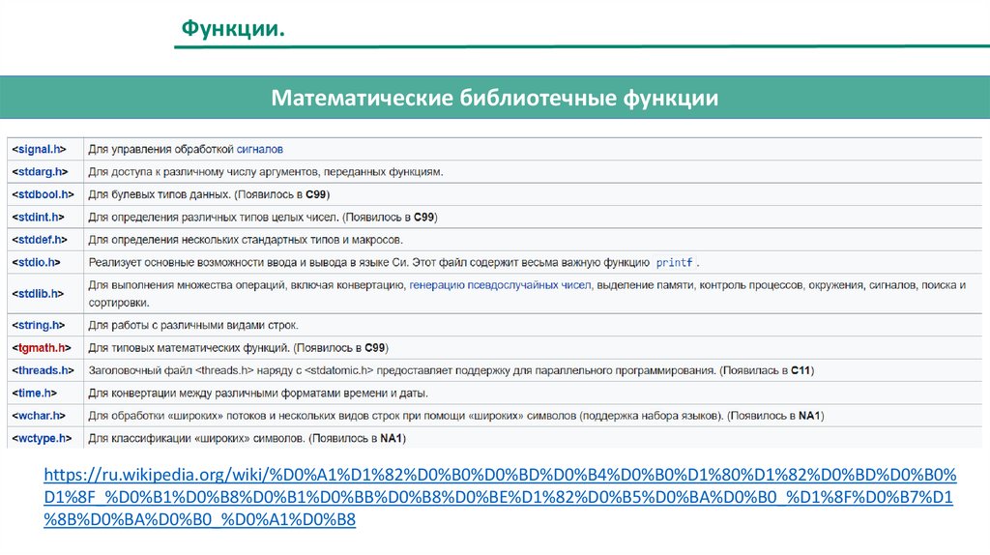Screen dimensions: 990x555
Task: Open the <stdarg.h> header link
Action: pos(40,172)
